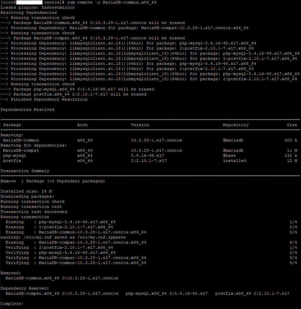Click the 'Remove 1 Package (+3 Dependent packages)' line
The width and height of the screenshot is (301, 309).
coord(53,181)
